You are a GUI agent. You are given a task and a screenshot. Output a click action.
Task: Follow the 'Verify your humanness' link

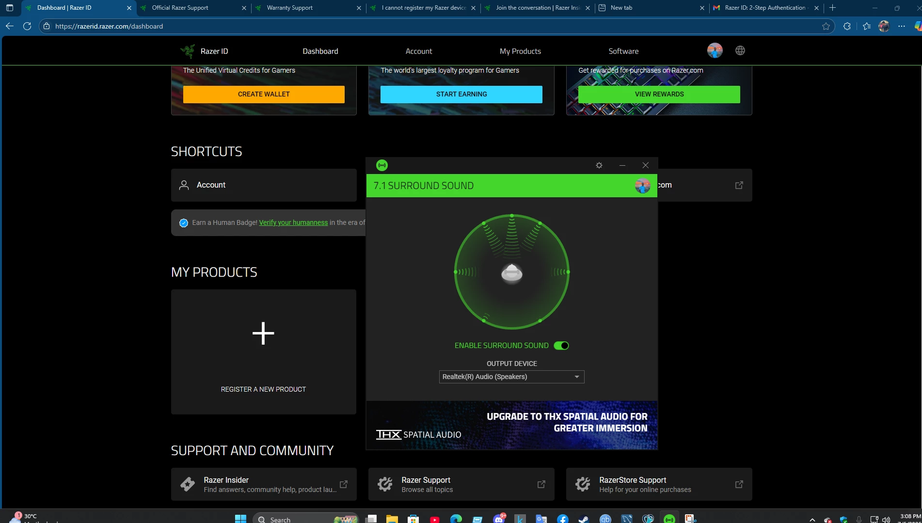(x=293, y=222)
